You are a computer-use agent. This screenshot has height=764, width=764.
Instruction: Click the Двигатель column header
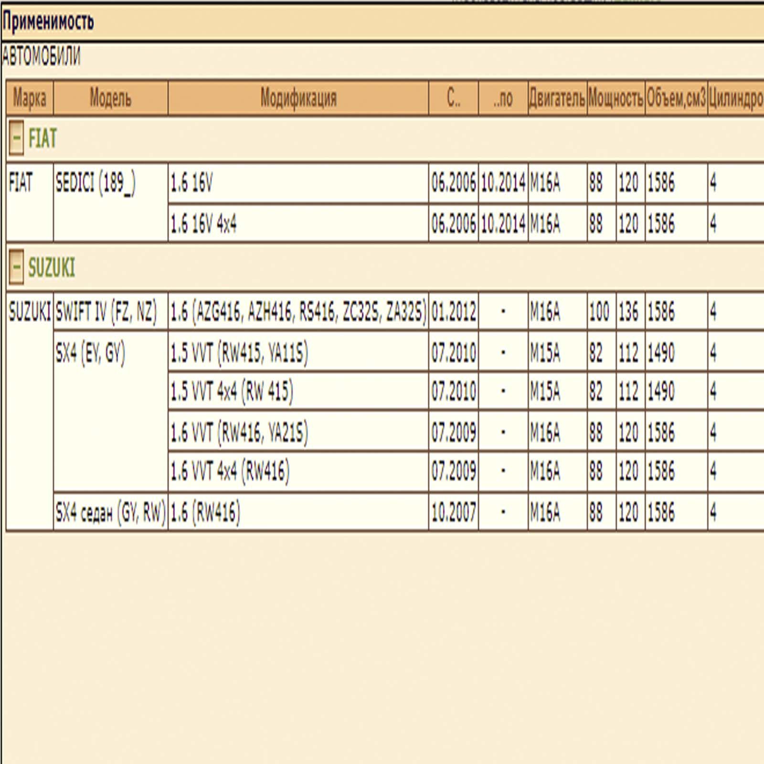(557, 98)
